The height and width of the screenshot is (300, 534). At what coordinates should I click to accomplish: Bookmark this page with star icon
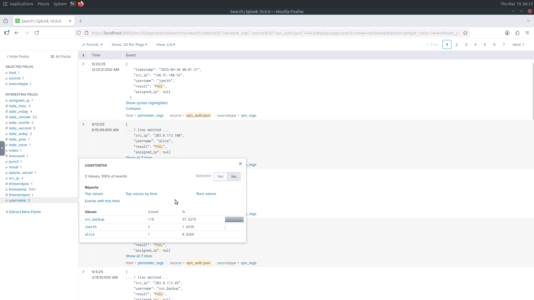tap(465, 33)
